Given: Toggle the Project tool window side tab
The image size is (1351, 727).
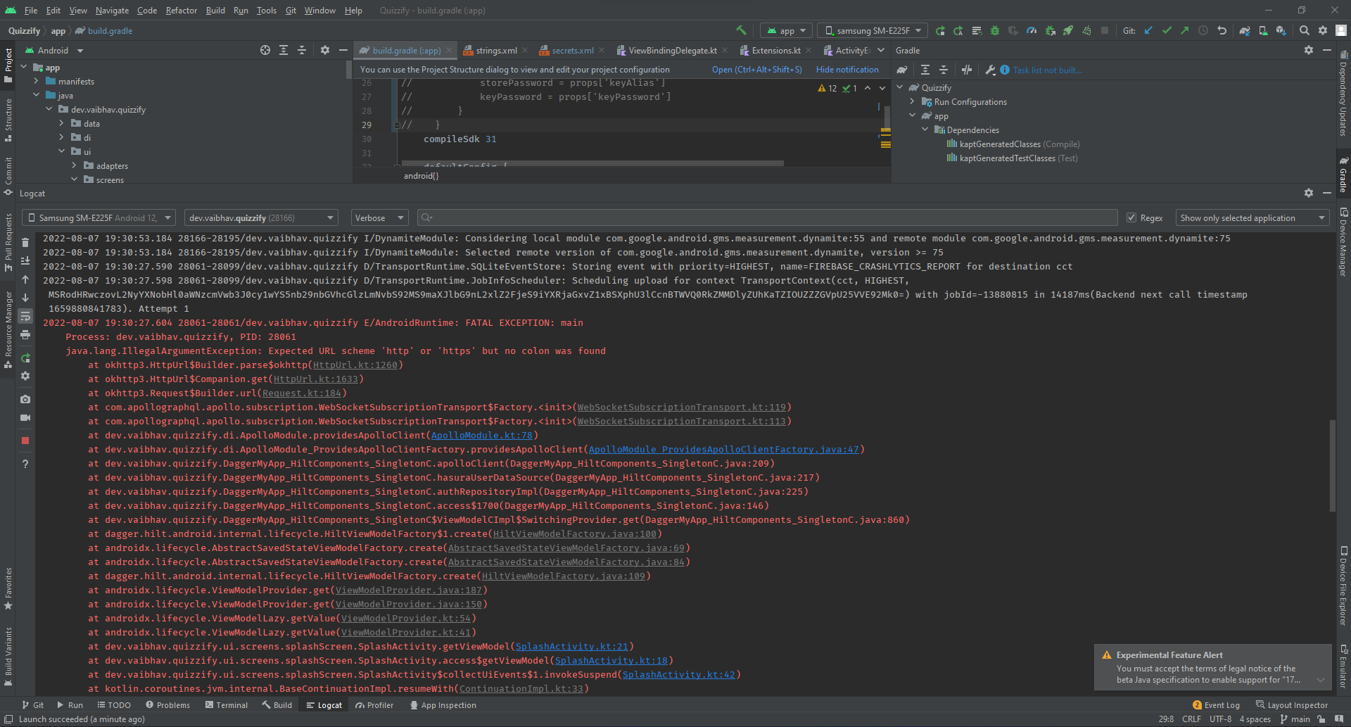Looking at the screenshot, I should click(8, 65).
